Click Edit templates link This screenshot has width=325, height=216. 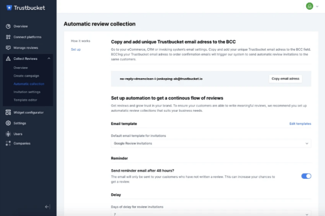pos(300,124)
